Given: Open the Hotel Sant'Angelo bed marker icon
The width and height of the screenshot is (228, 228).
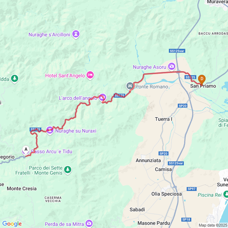Looking at the screenshot, I should (x=90, y=75).
